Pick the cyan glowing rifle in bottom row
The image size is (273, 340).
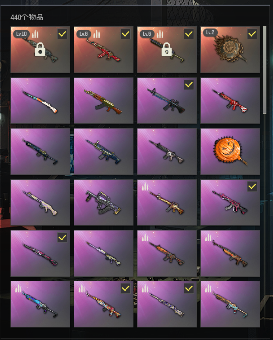[41, 304]
